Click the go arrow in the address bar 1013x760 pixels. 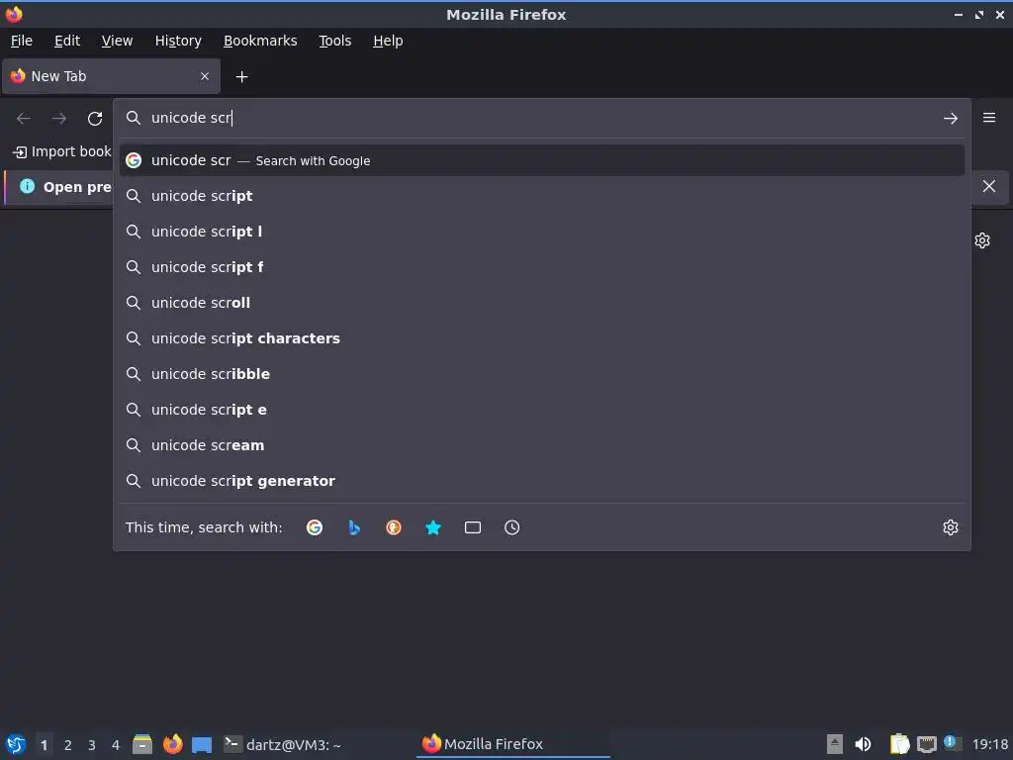950,119
